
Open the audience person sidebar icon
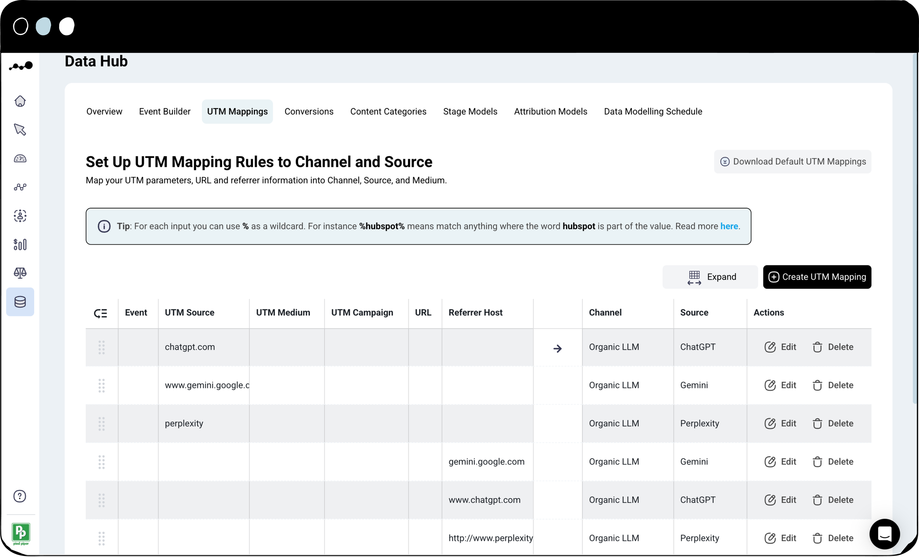coord(20,216)
